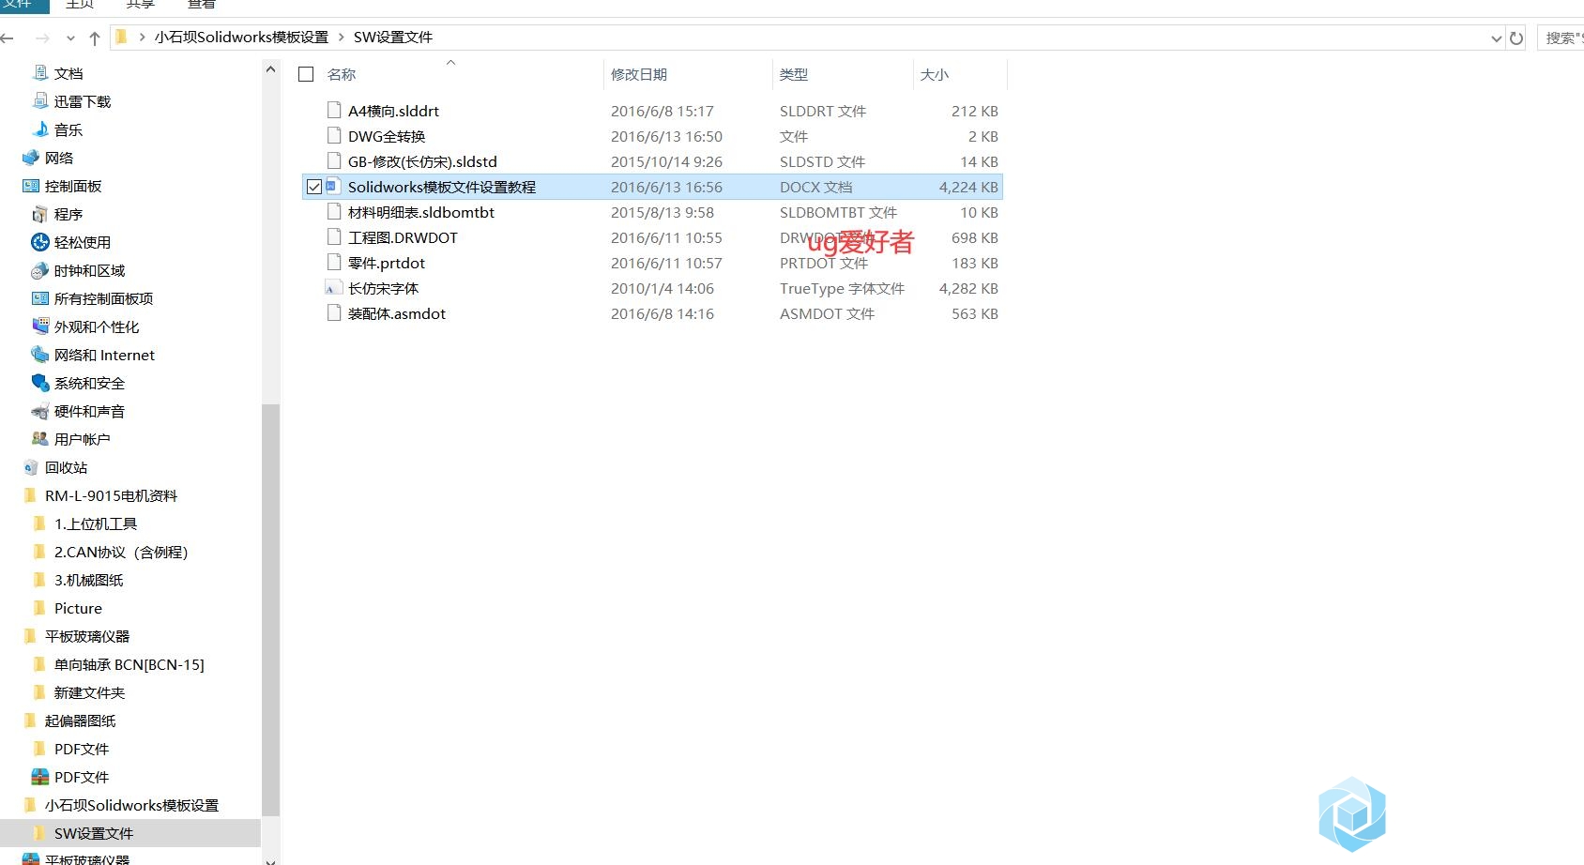Click the font file icon of 长仿宋字体
The image size is (1584, 865).
click(x=333, y=288)
